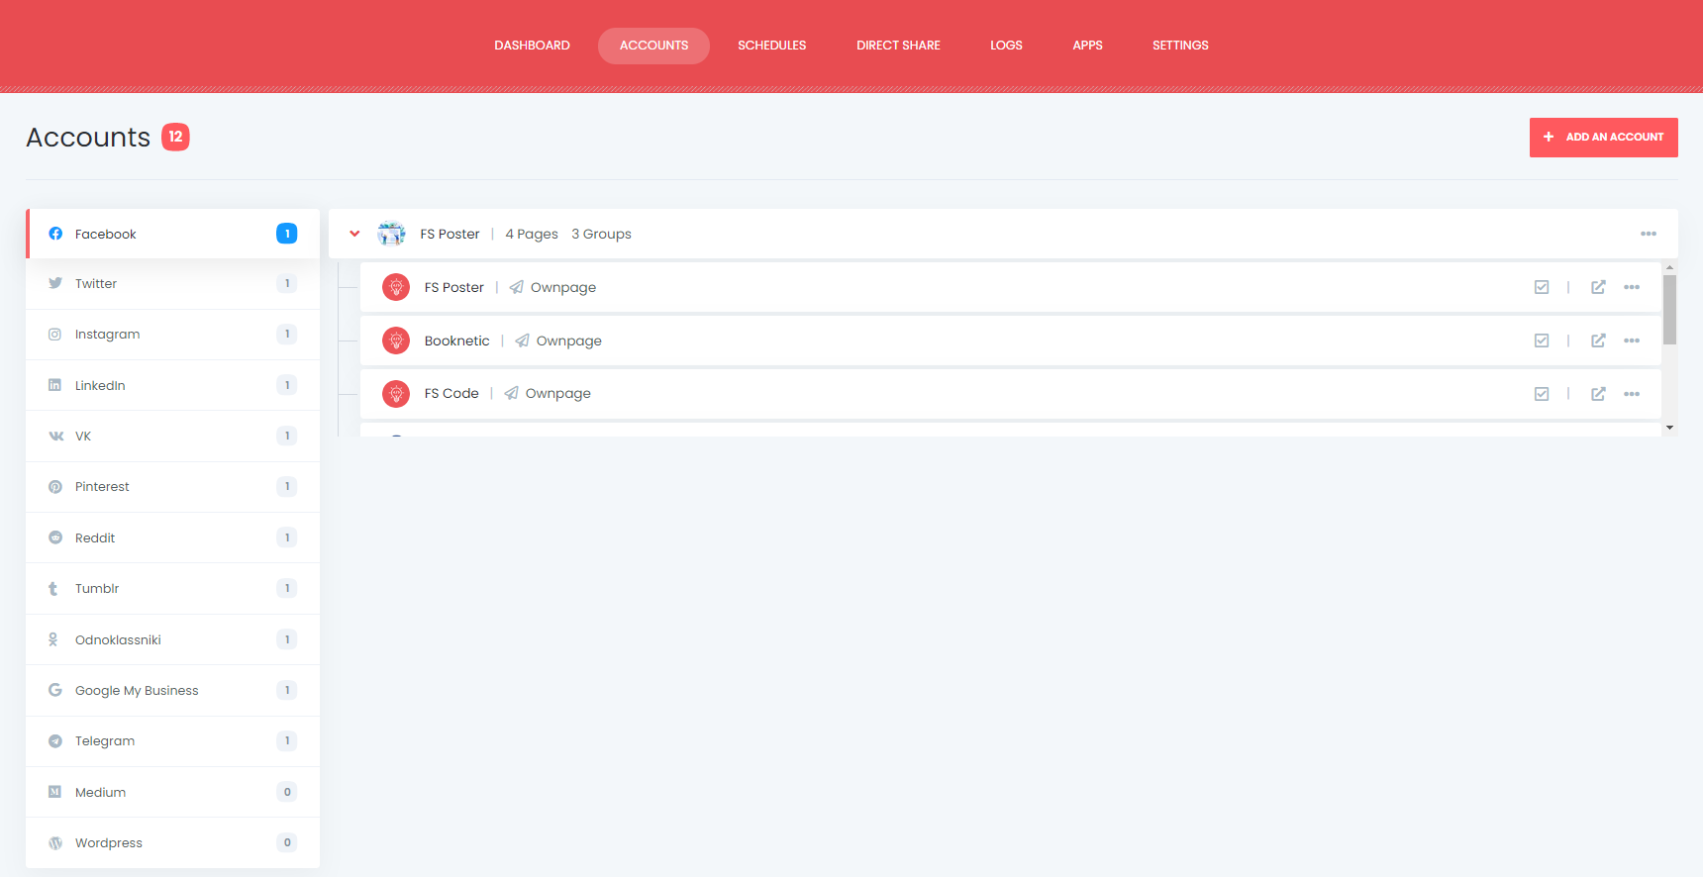The image size is (1703, 877).
Task: Click the scrollbar up arrow in pages list
Action: pyautogui.click(x=1669, y=267)
